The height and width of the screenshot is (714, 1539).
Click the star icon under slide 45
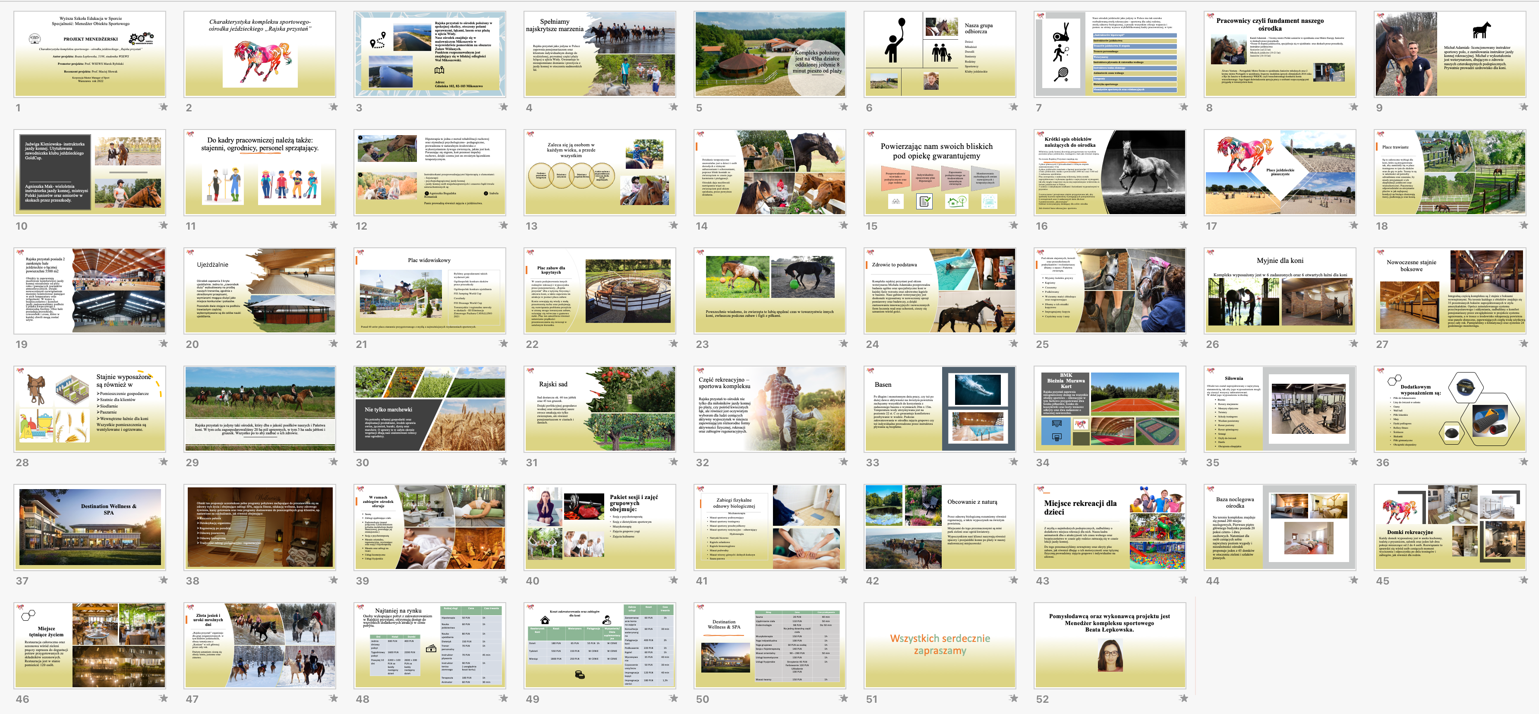click(1523, 580)
